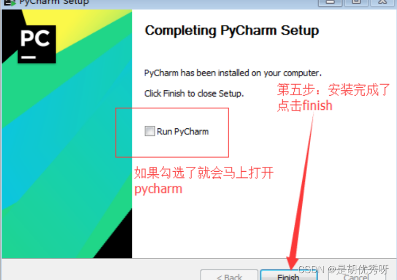Enable the Run PyCharm checkbox
This screenshot has width=397, height=280.
click(x=150, y=131)
